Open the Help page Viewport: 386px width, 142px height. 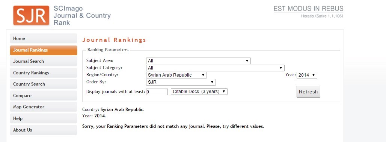(44, 118)
